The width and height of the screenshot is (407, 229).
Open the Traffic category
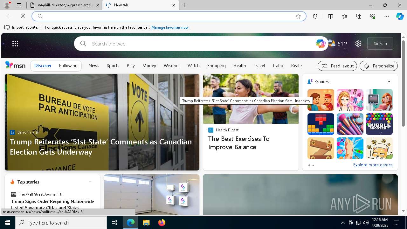[x=278, y=66]
